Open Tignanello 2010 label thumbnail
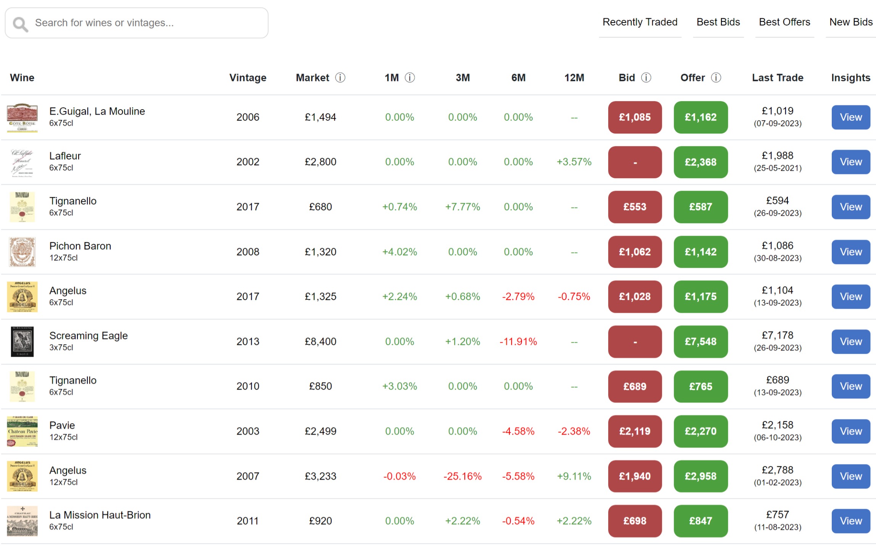The height and width of the screenshot is (548, 876). click(22, 387)
